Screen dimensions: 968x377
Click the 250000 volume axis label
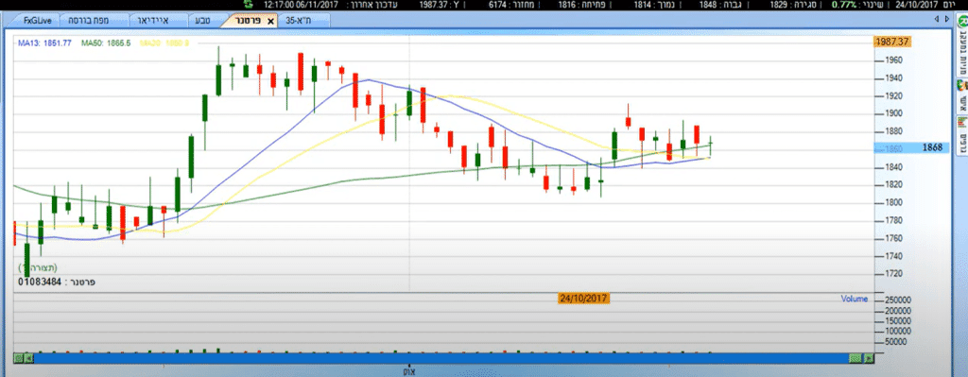pos(897,300)
